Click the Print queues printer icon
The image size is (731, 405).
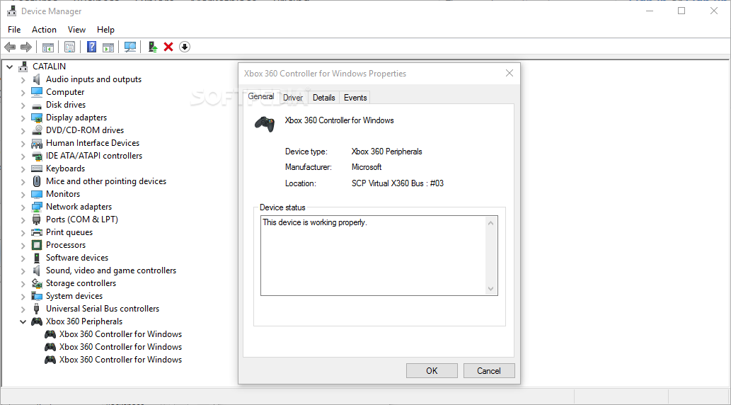36,232
